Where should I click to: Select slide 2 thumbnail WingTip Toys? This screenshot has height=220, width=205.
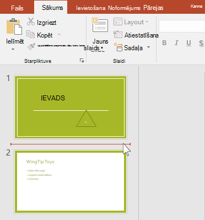pyautogui.click(x=71, y=182)
